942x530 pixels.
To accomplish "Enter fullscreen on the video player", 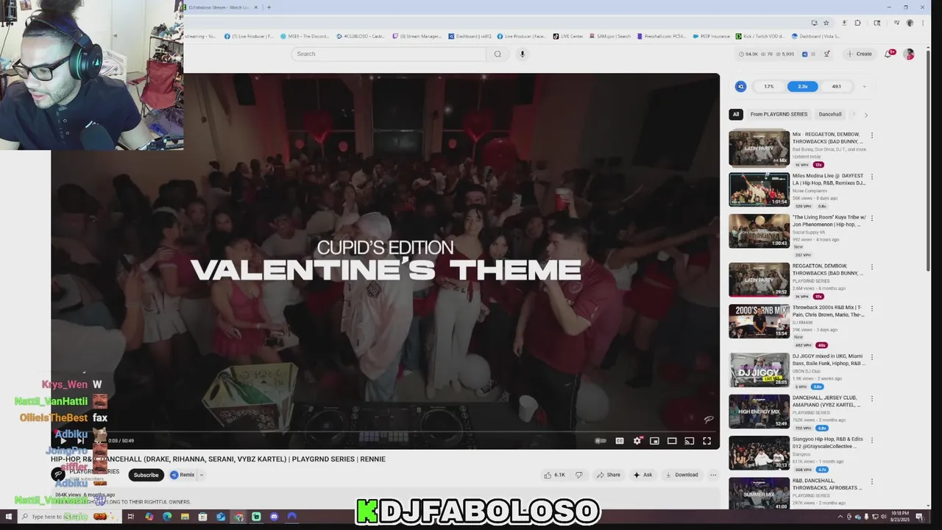I will pos(706,441).
